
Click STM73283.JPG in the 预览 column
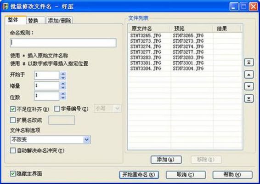(x=188, y=57)
